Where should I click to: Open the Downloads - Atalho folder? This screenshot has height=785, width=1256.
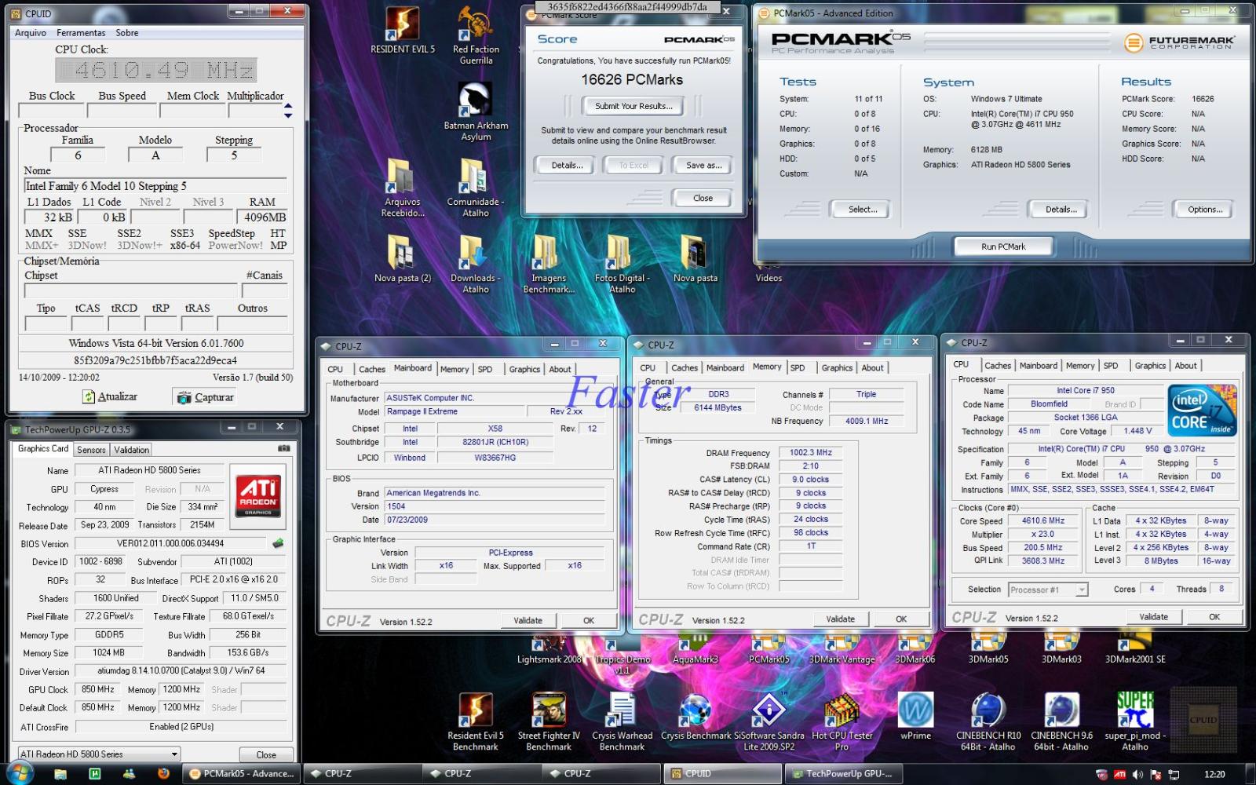[476, 263]
